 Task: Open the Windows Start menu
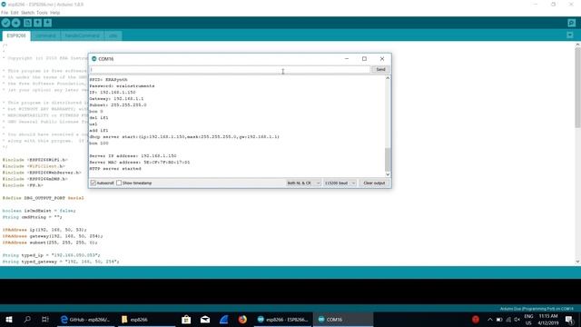click(x=9, y=320)
